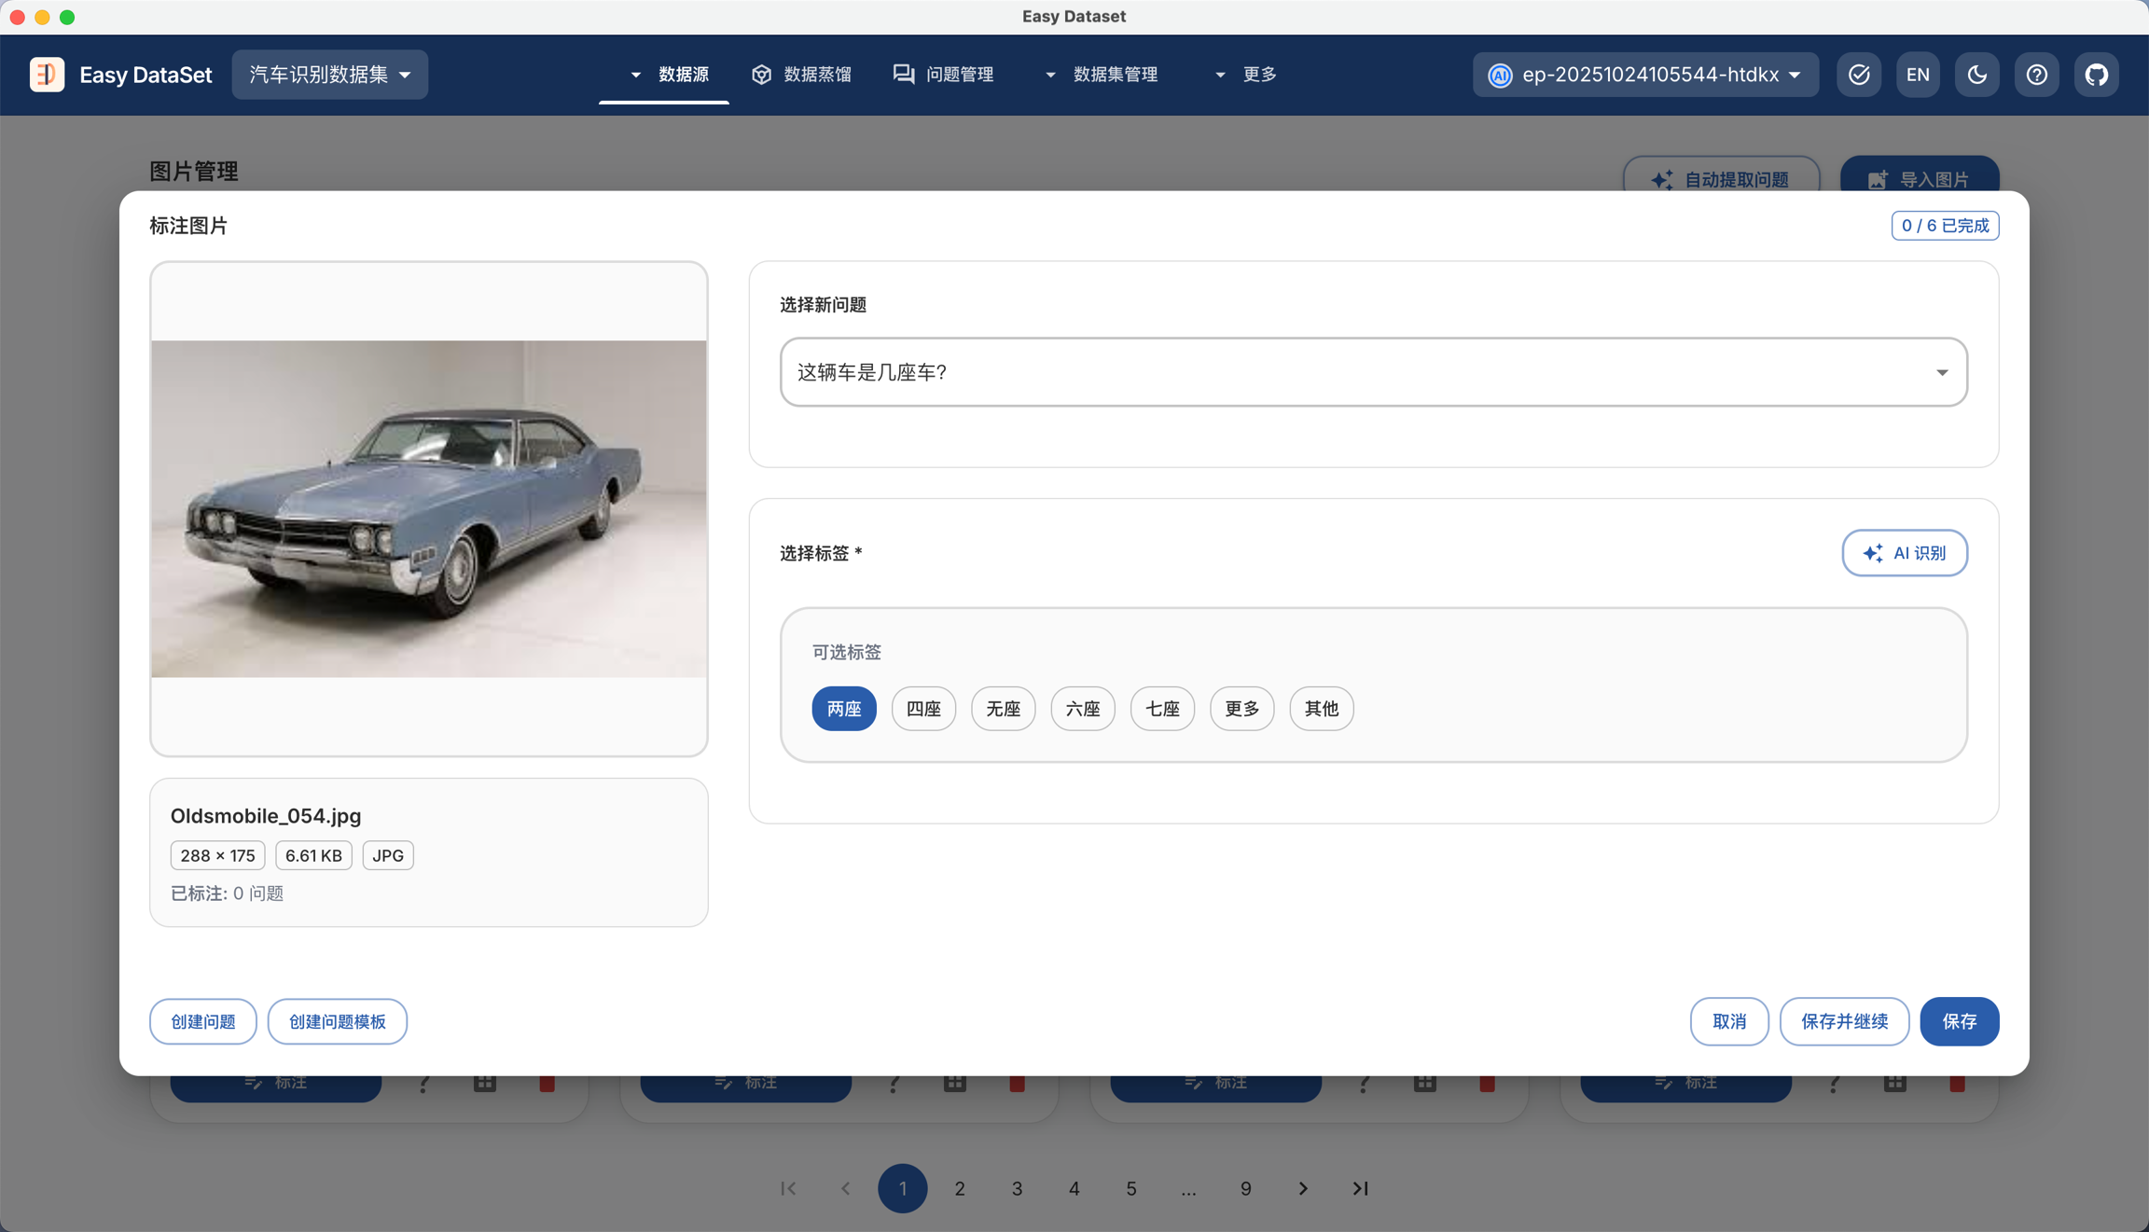Toggle dark mode moon icon
The width and height of the screenshot is (2149, 1232).
[x=1976, y=75]
